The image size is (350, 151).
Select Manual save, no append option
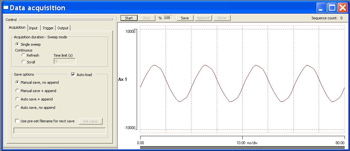click(17, 82)
